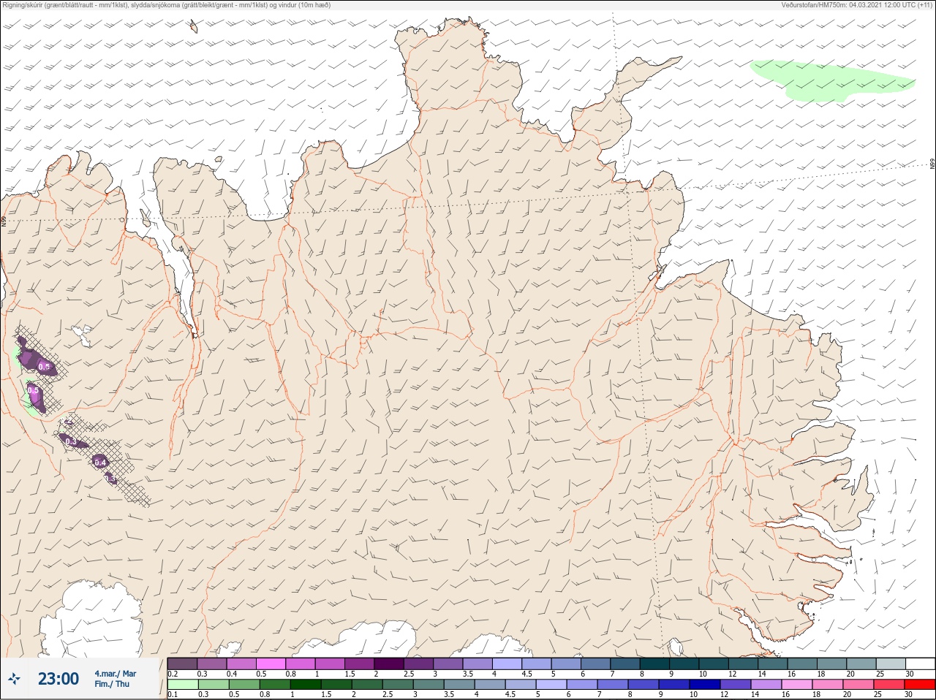Click the "25" value in the upper legend
The height and width of the screenshot is (700, 936).
click(x=880, y=674)
